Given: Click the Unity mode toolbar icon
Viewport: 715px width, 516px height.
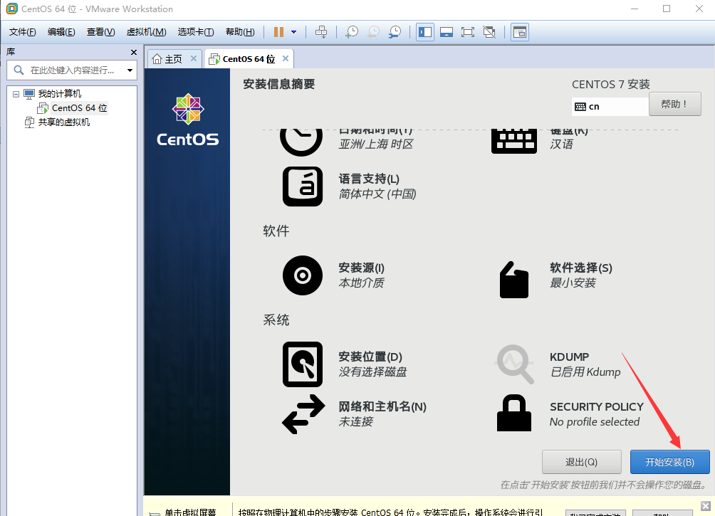Looking at the screenshot, I should 489,32.
